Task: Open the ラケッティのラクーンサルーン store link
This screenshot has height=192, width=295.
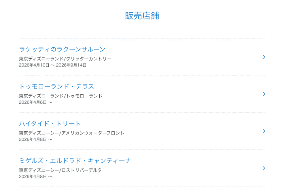Action: 62,49
